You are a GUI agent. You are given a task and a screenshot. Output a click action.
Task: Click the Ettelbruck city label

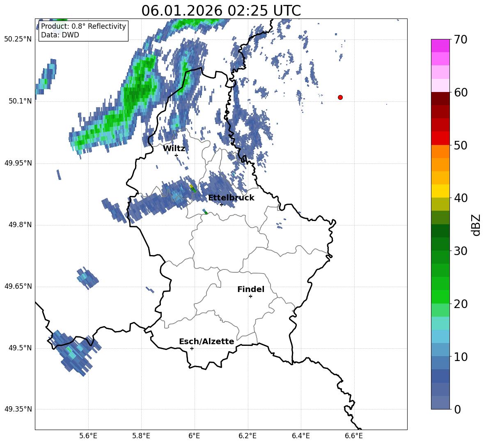click(231, 198)
